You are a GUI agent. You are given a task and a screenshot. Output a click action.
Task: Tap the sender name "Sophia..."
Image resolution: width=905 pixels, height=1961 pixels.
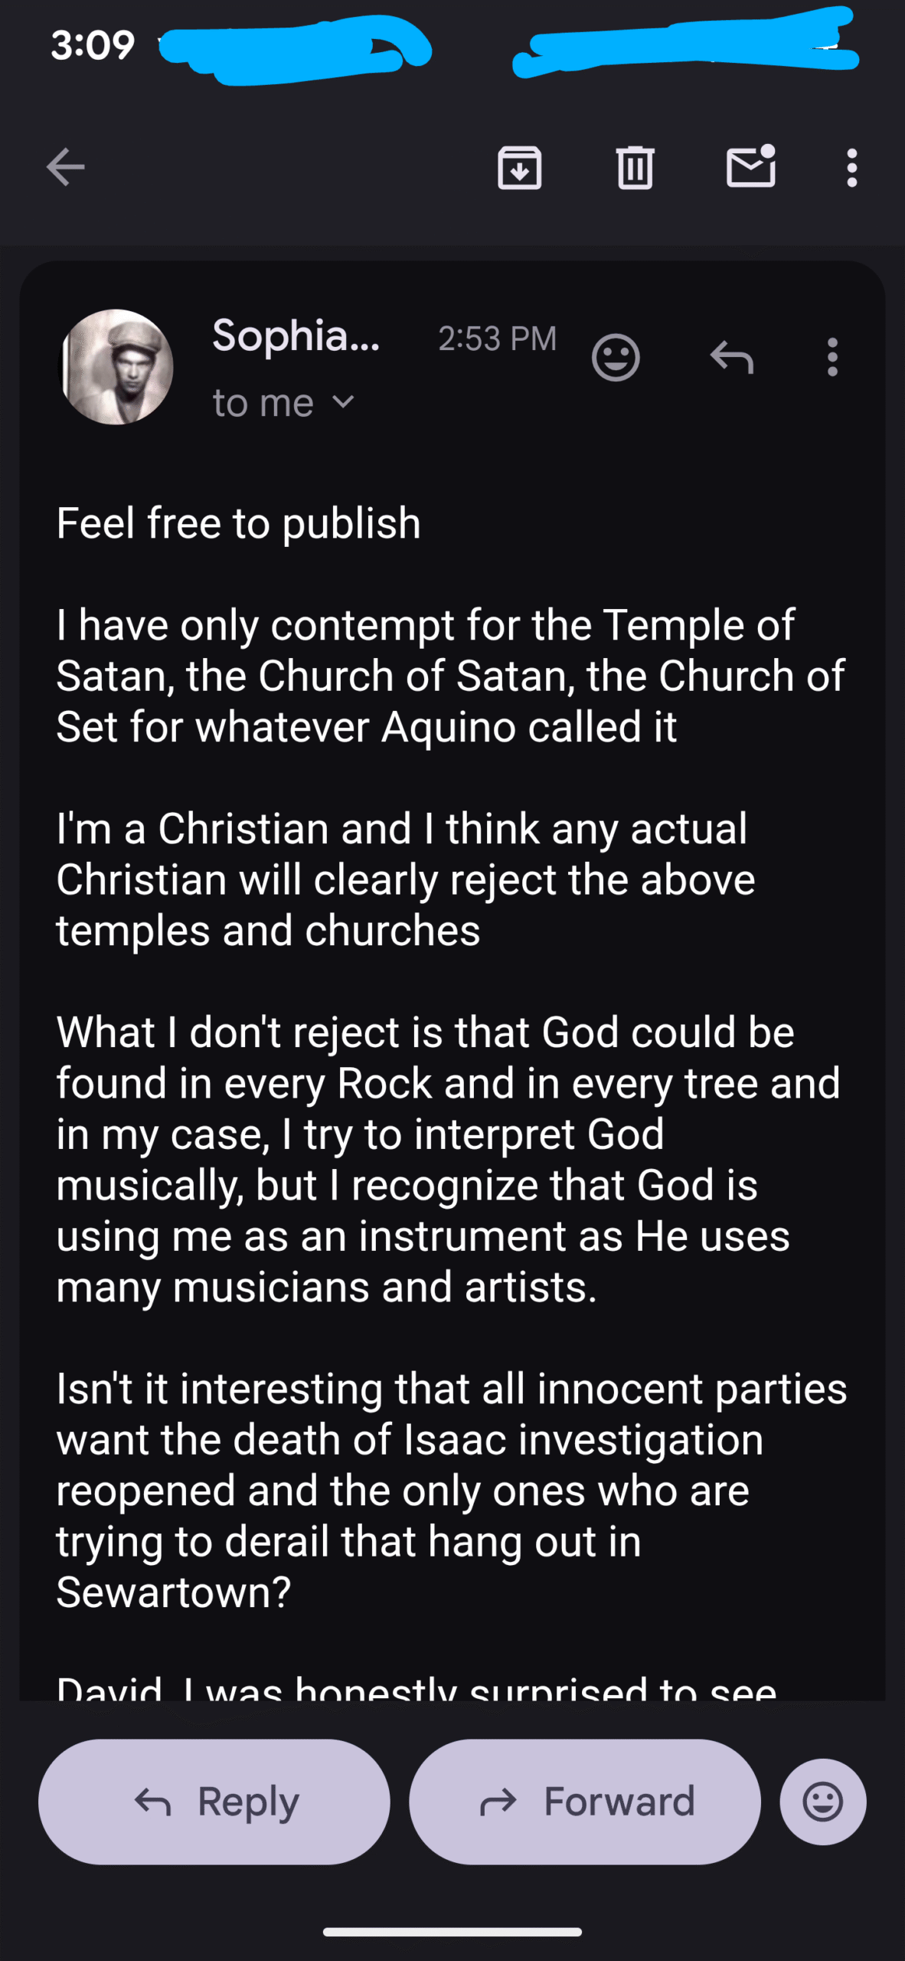point(296,336)
